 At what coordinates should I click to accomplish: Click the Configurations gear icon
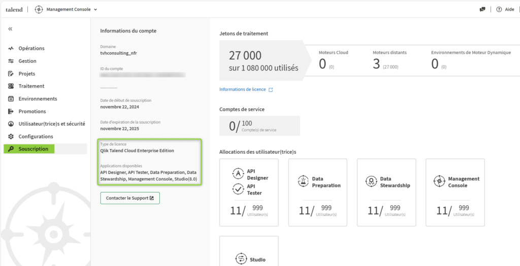coord(11,136)
